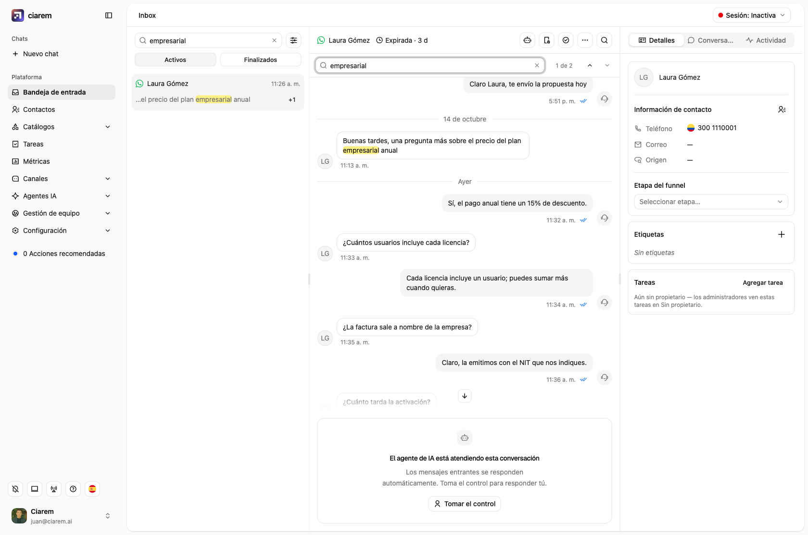Open Contactos in the sidebar

[62, 109]
